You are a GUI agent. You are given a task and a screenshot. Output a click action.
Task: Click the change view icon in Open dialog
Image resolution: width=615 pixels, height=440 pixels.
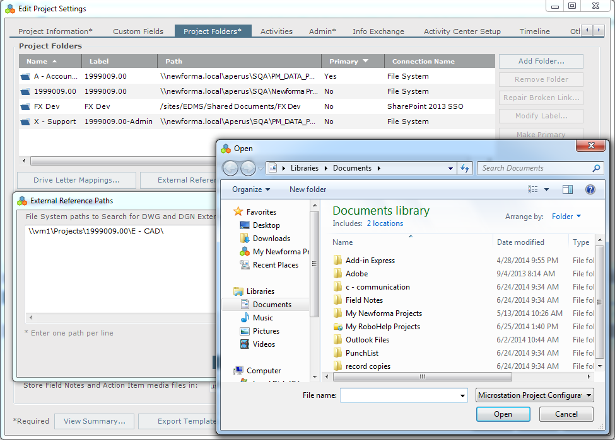pos(532,189)
